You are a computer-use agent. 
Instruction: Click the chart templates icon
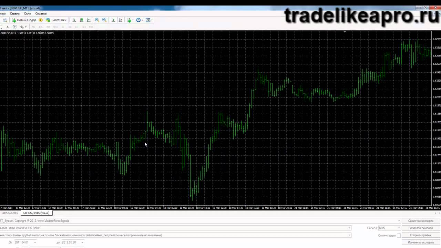click(148, 20)
